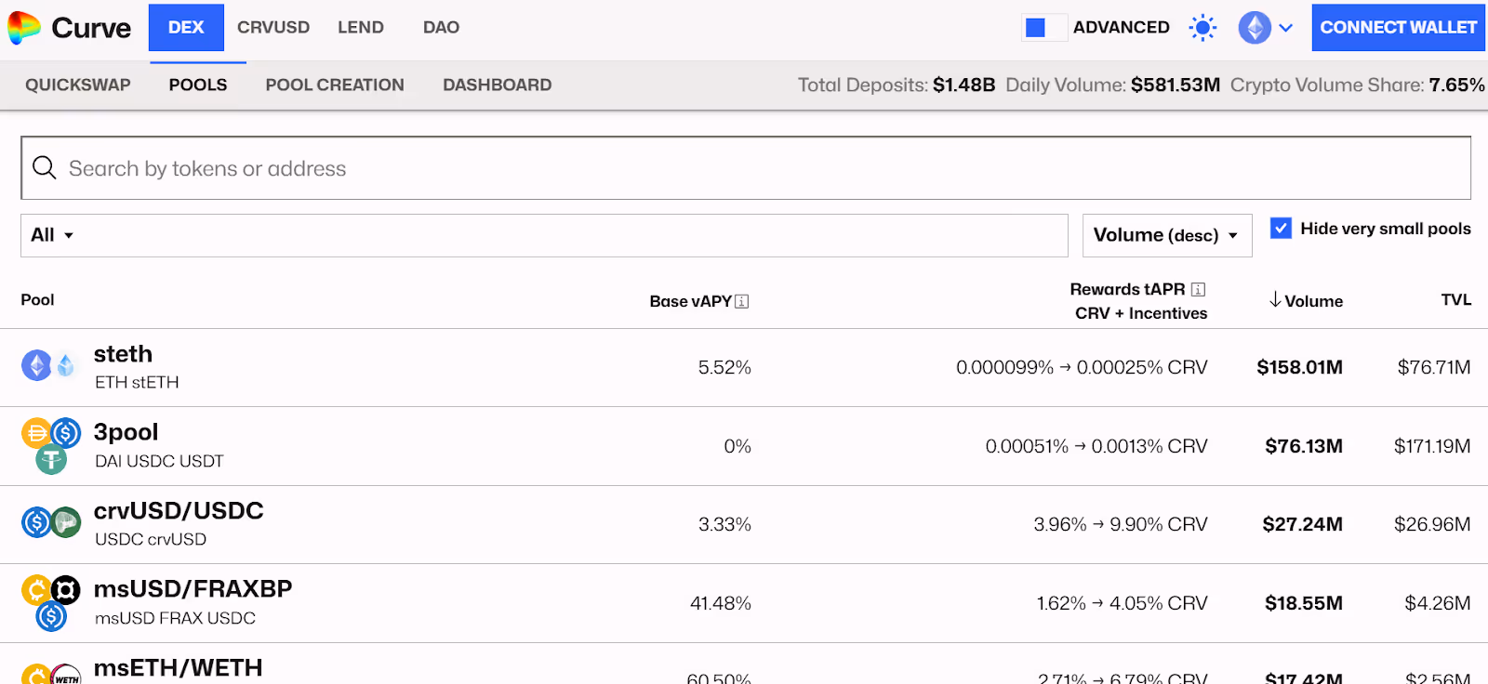Click crvUSD/USDC rewards 3.96% → 9.90% CRV

1121,524
